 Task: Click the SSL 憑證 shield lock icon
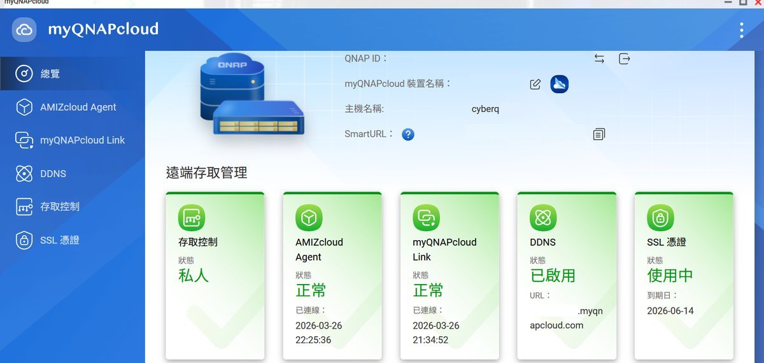coord(660,218)
